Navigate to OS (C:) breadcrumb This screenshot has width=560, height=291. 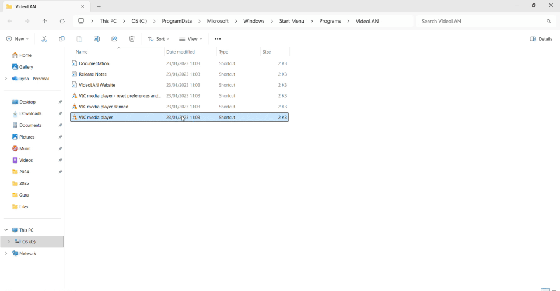coord(139,21)
